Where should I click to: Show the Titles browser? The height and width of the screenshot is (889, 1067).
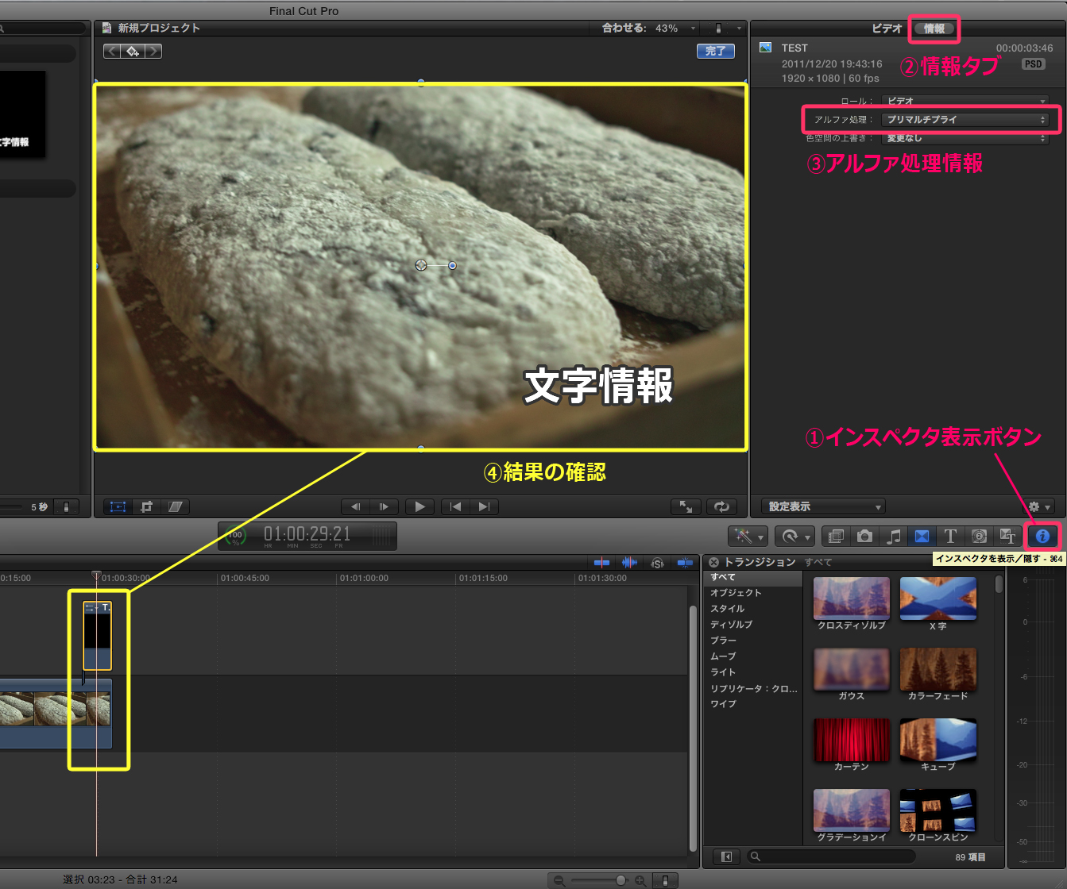tap(950, 537)
